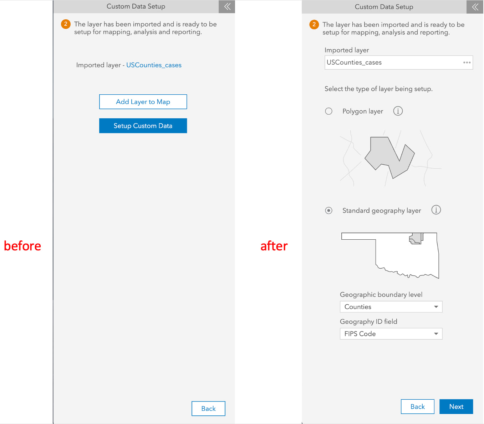Go Back from the before panel
This screenshot has height=424, width=484.
click(x=208, y=408)
